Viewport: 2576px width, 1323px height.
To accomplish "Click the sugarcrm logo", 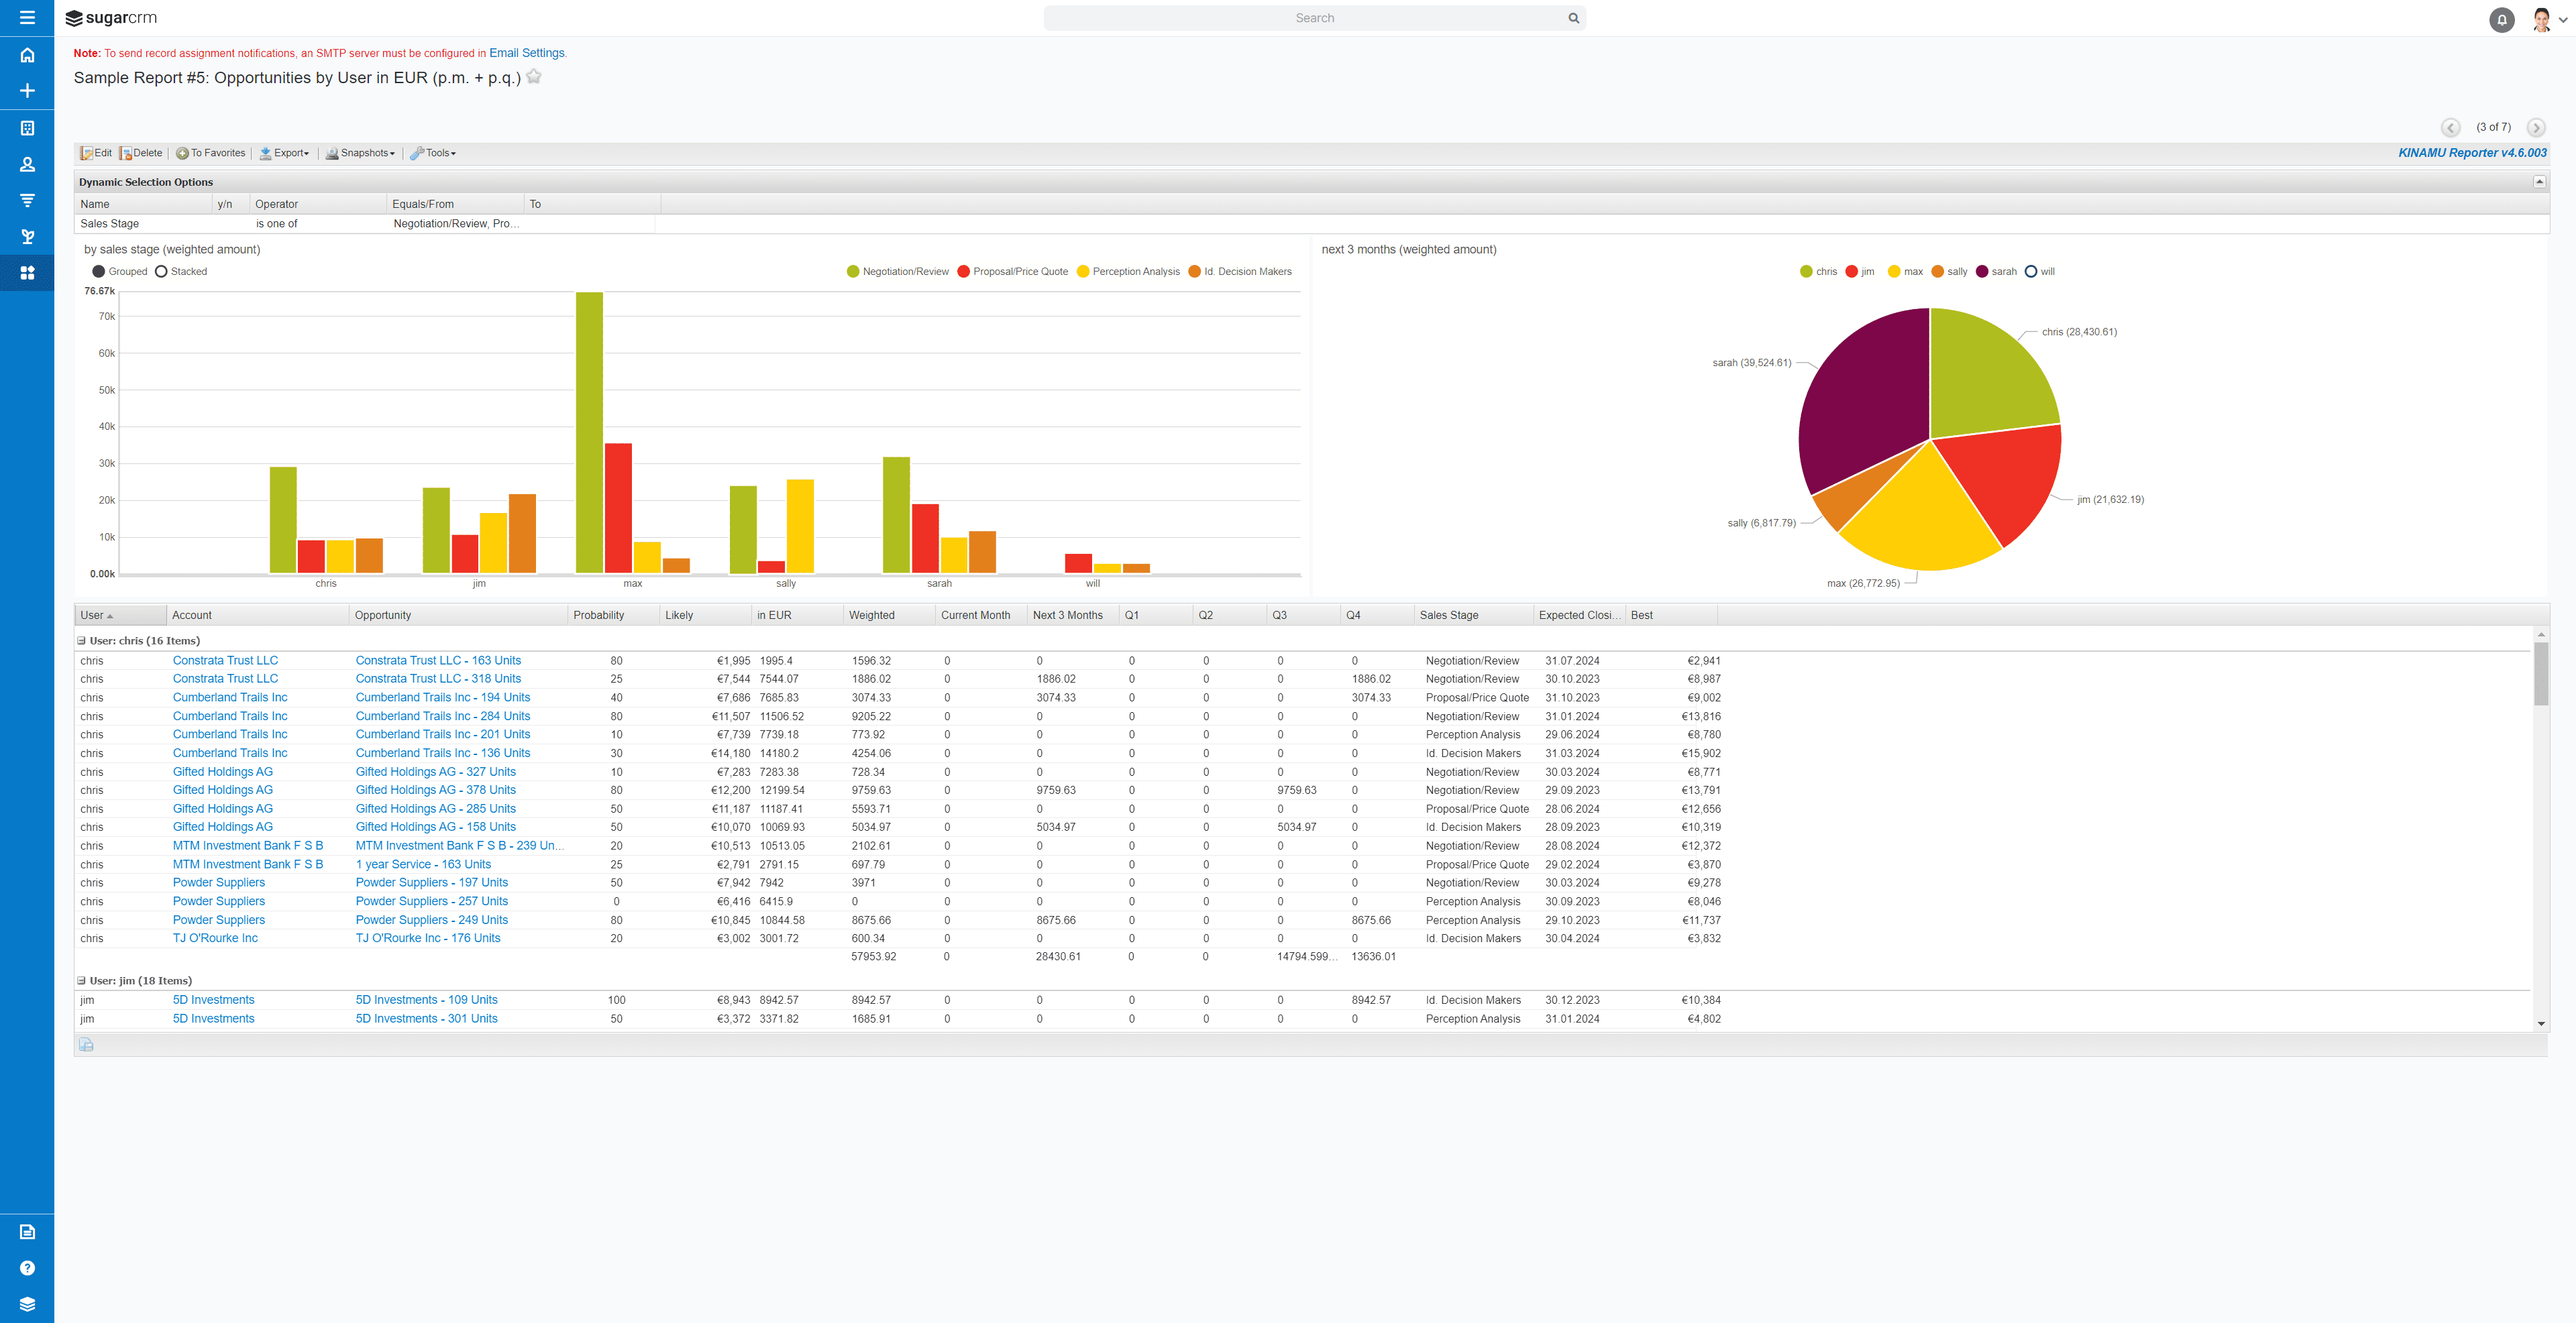I will (x=111, y=18).
